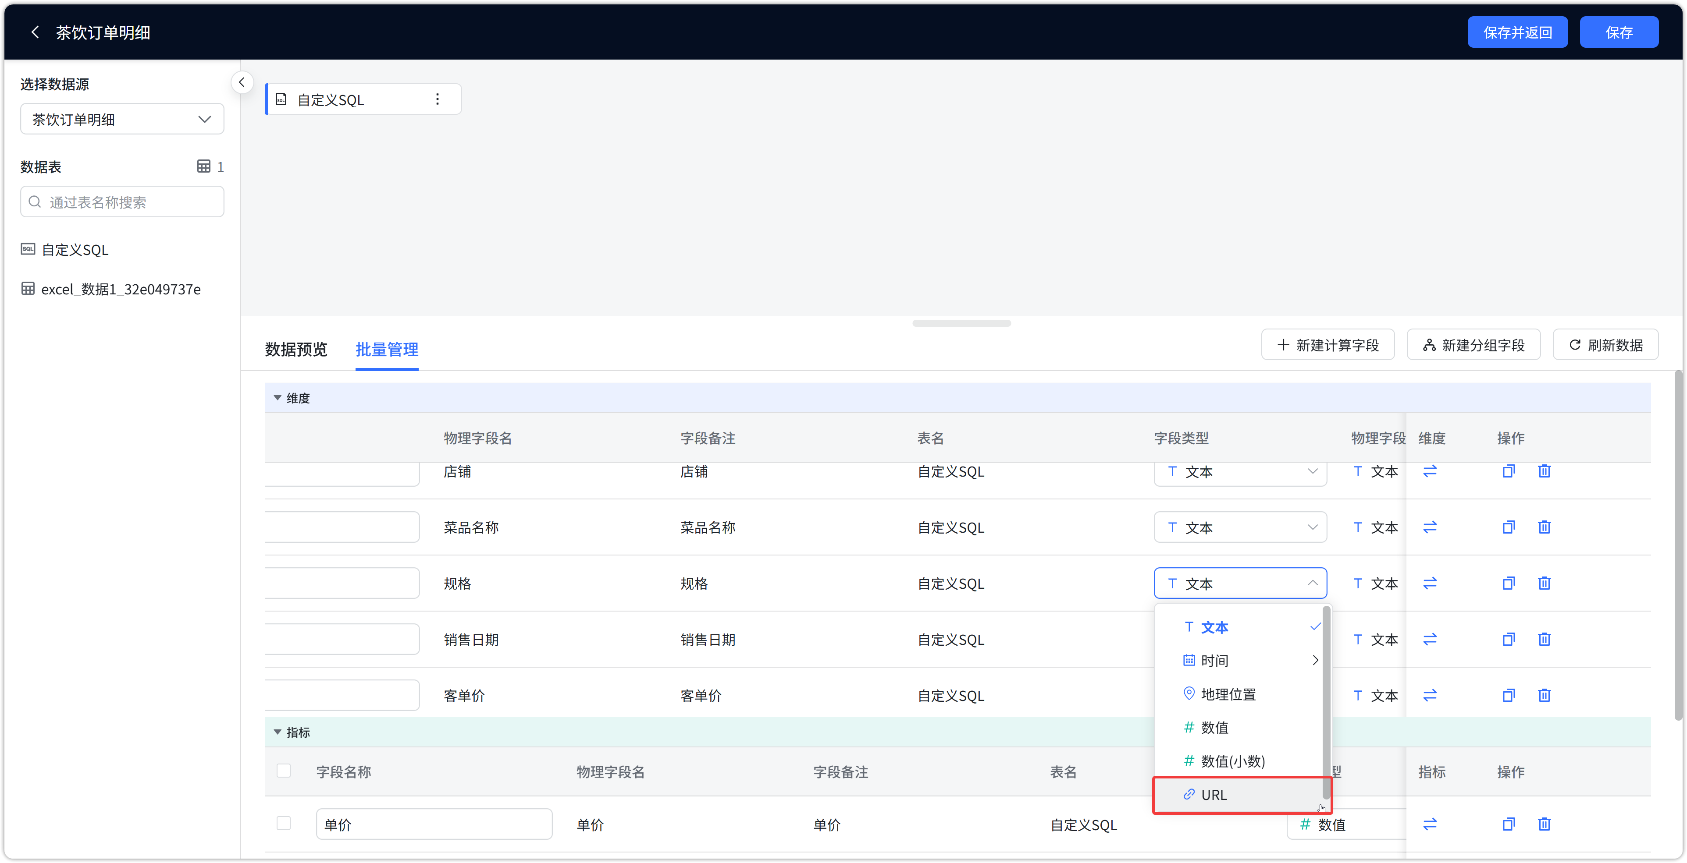Open the 茶饮订单明细 data source dropdown
Viewport: 1687px width, 863px height.
click(122, 119)
